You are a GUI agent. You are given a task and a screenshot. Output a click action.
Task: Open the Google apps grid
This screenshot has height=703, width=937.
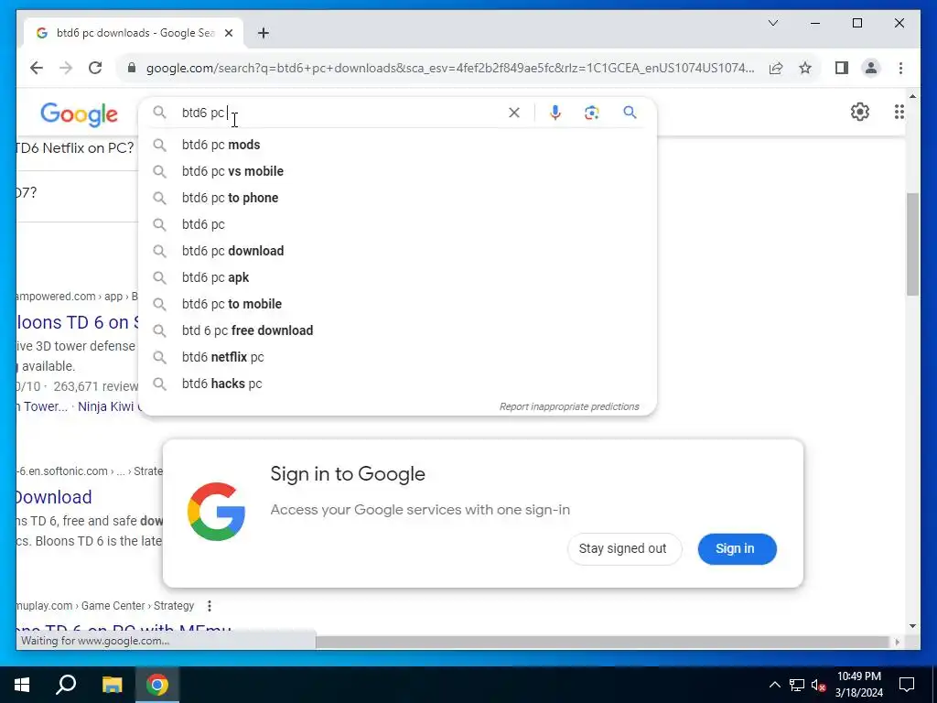899,112
